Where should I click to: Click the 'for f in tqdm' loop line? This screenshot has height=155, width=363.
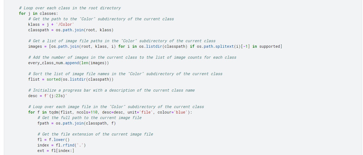tap(110, 112)
